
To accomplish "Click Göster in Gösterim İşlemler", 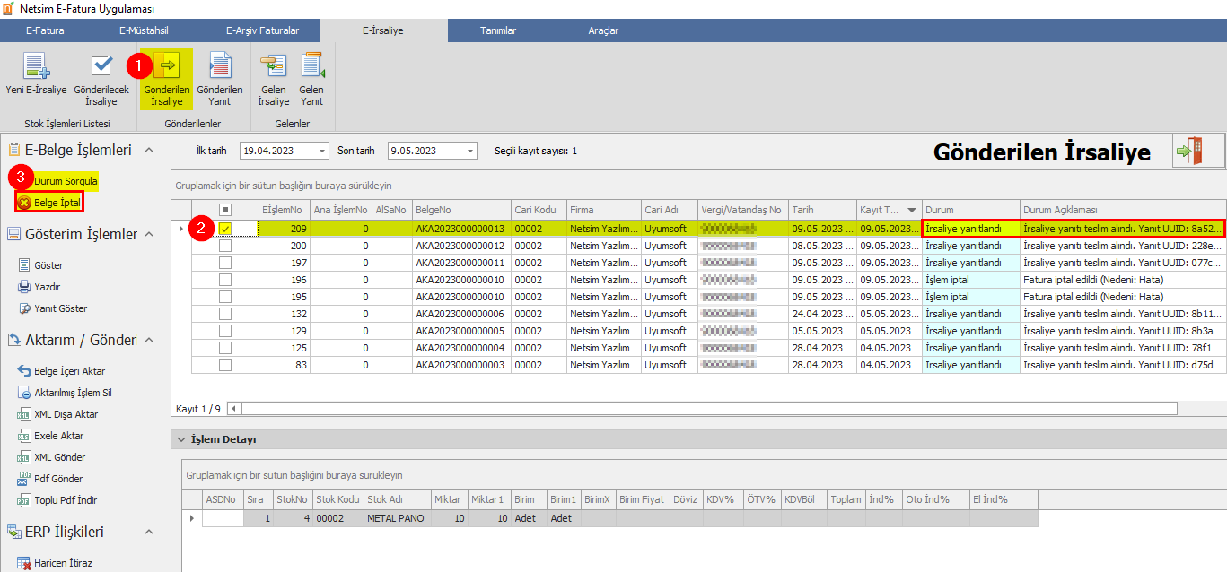I will click(40, 265).
